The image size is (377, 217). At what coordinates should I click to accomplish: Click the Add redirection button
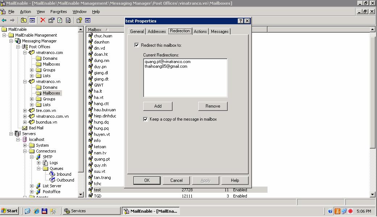[x=158, y=106]
